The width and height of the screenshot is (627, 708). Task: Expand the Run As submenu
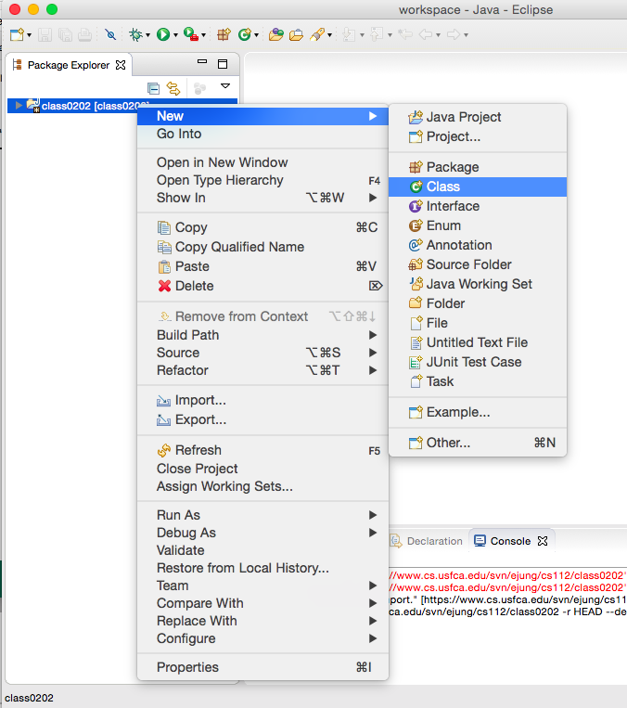click(x=262, y=515)
